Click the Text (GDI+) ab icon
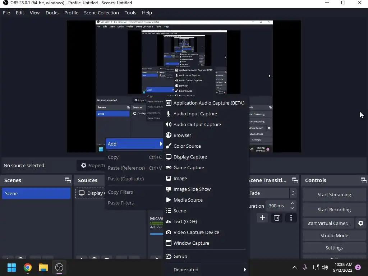This screenshot has height=276, width=368. pos(168,221)
